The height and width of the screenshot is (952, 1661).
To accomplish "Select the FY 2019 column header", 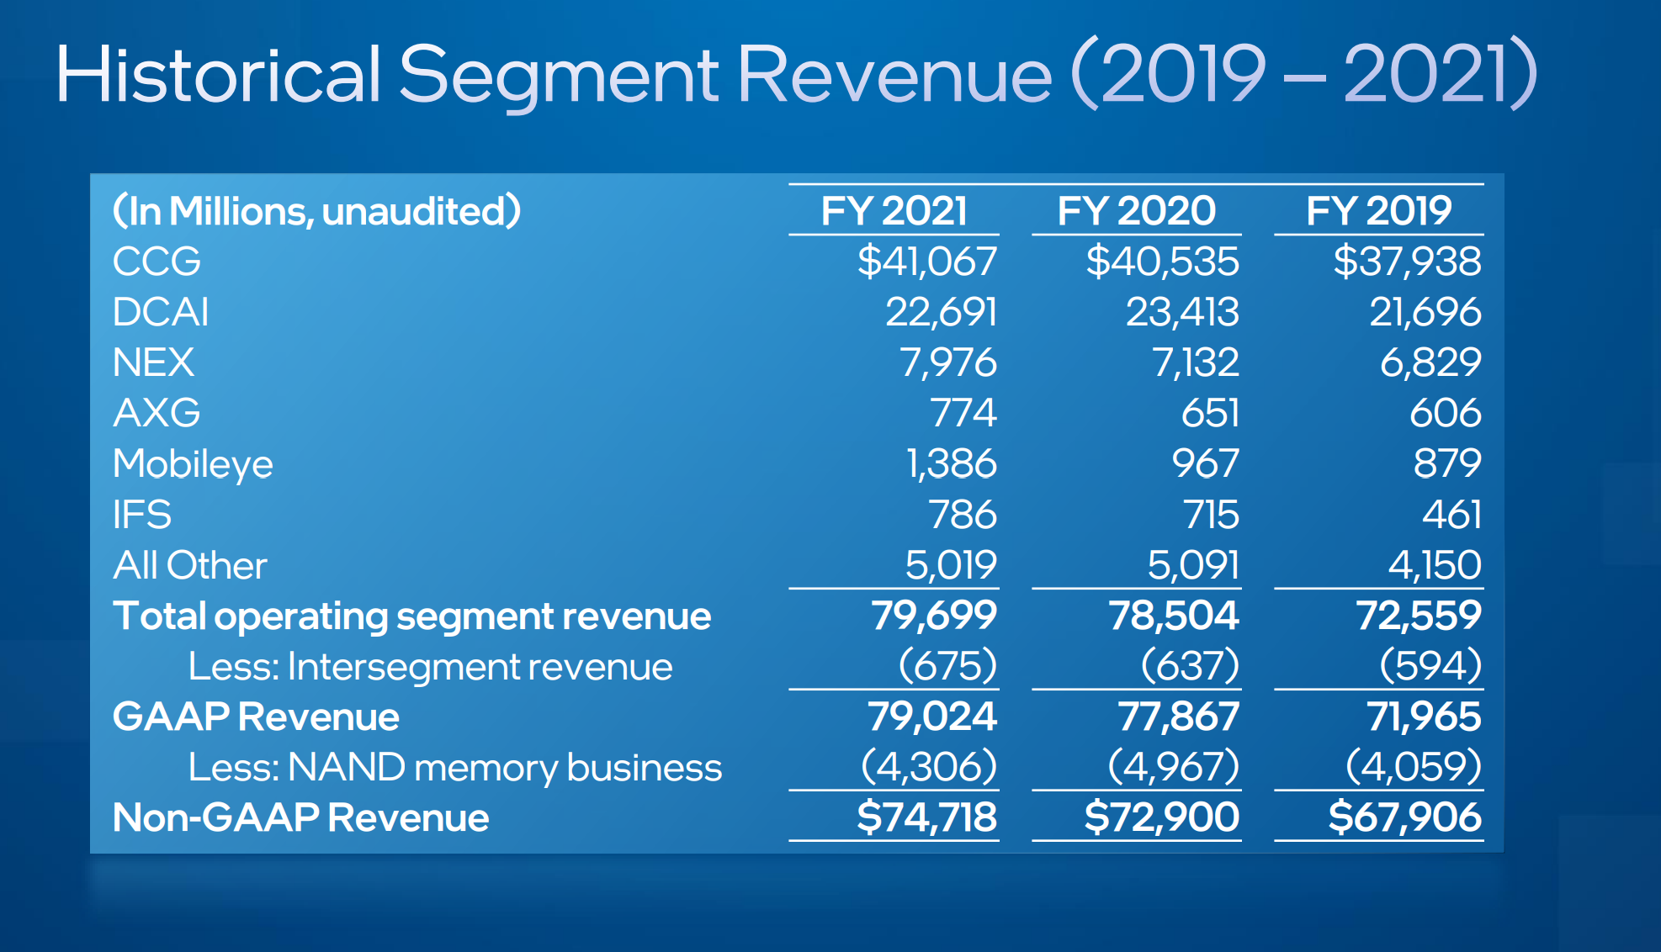I will click(1378, 210).
